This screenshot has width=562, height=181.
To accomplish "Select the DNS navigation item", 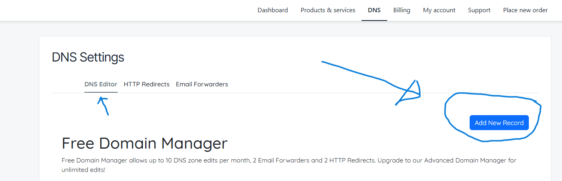I will tap(374, 10).
